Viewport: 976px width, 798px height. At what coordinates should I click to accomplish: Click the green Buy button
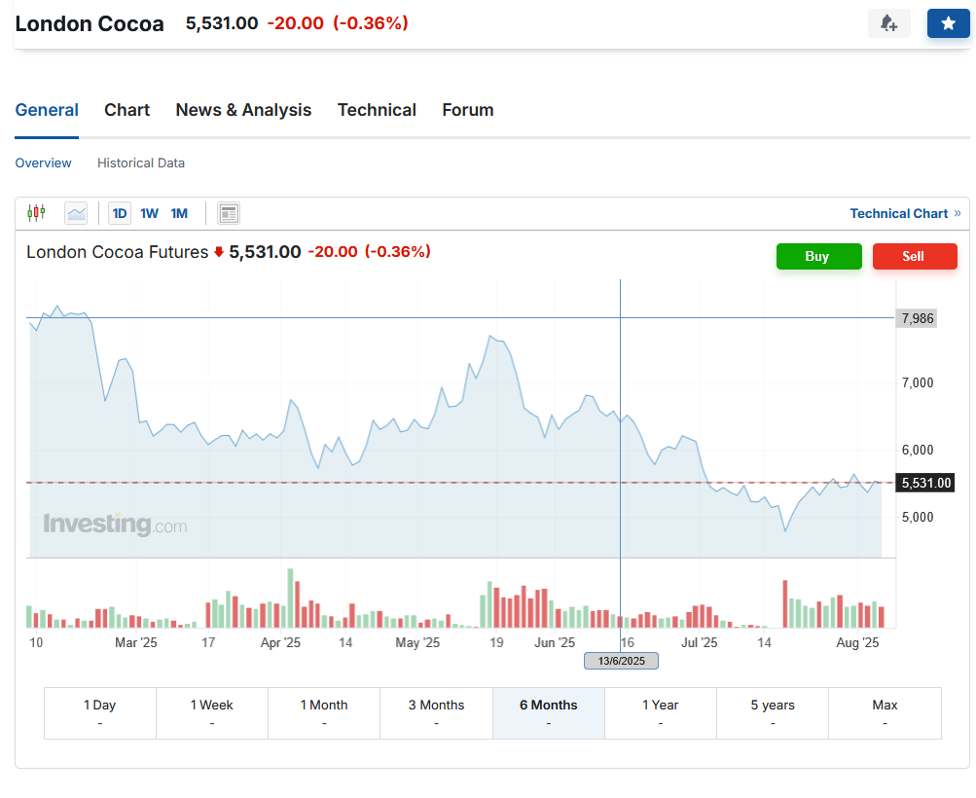[x=818, y=257]
